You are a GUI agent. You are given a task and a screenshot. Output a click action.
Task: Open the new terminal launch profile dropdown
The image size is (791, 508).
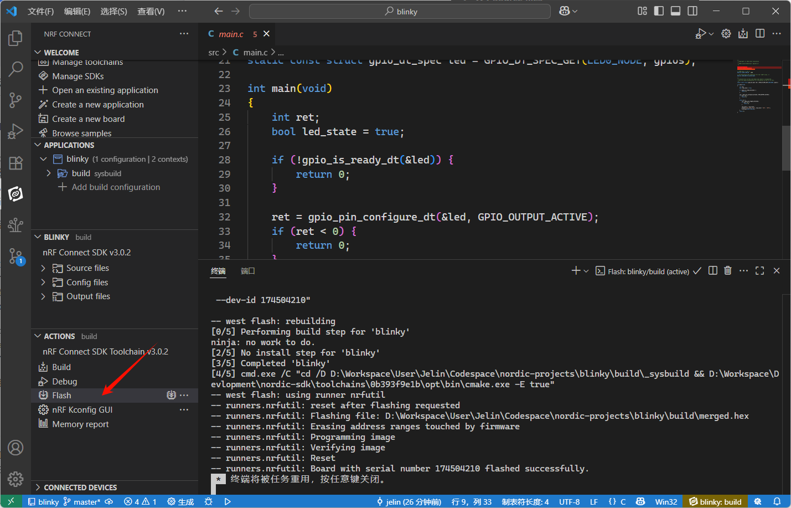pos(586,271)
